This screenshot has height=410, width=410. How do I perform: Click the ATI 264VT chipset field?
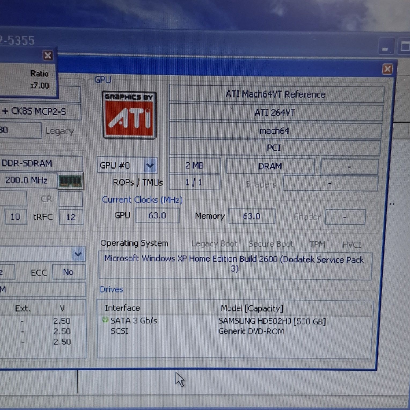pos(276,112)
